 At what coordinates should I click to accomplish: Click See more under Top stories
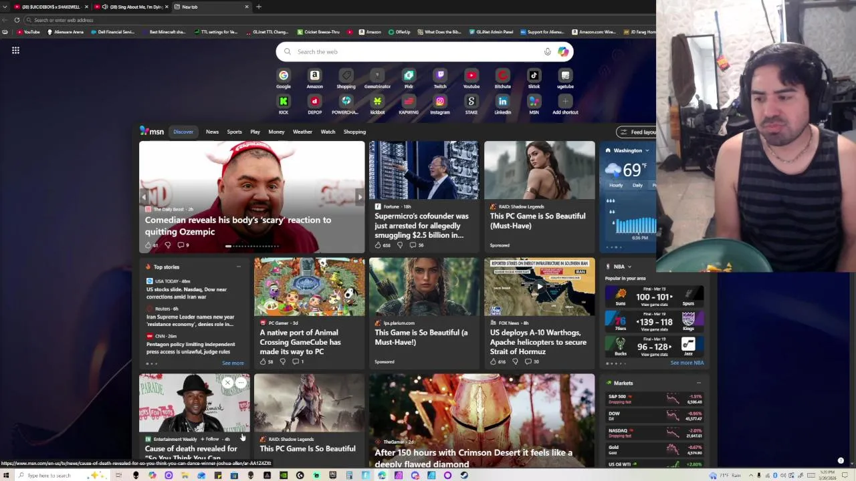coord(233,363)
